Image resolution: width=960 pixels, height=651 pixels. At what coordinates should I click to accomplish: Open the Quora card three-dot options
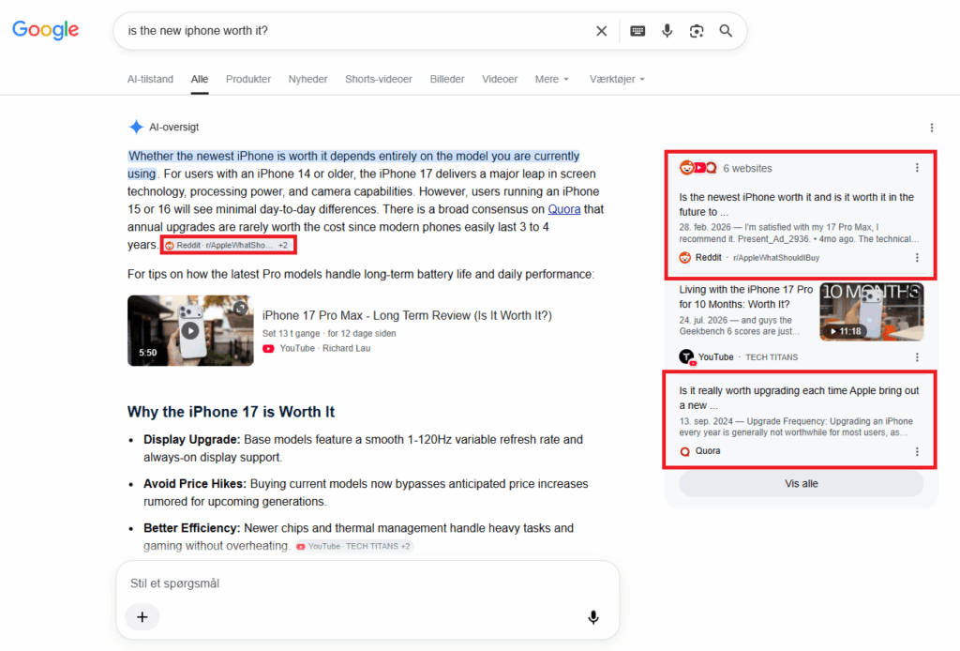(917, 451)
